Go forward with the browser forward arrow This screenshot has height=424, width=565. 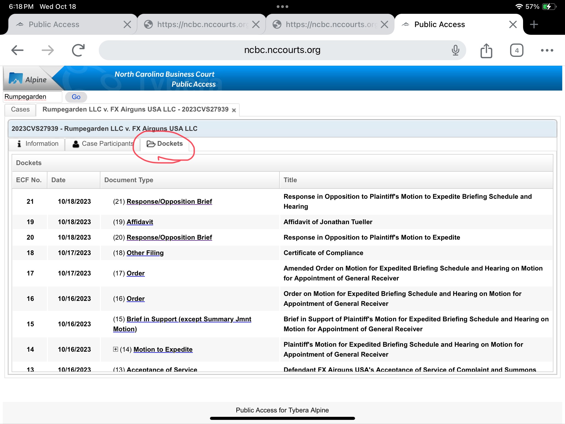point(48,50)
